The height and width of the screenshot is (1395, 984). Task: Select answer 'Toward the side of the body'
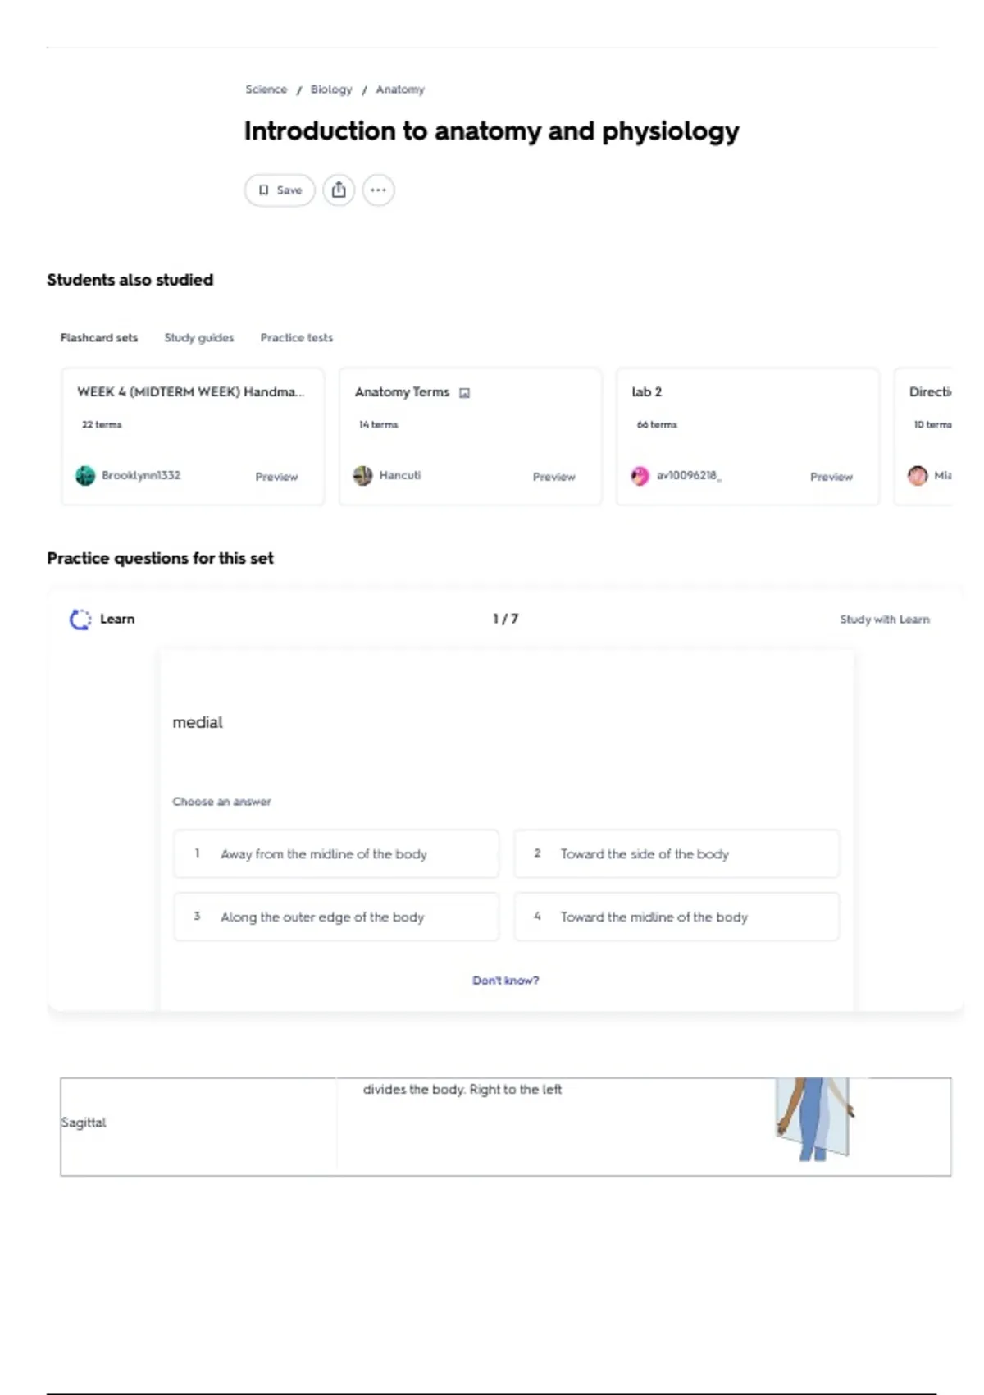(676, 854)
